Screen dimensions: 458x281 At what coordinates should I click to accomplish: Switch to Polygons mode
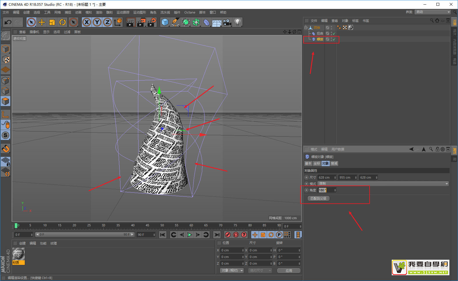[5, 101]
